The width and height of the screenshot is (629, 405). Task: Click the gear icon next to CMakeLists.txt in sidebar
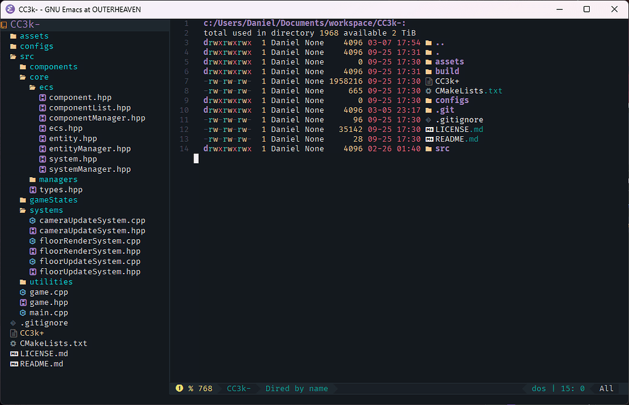click(x=12, y=343)
